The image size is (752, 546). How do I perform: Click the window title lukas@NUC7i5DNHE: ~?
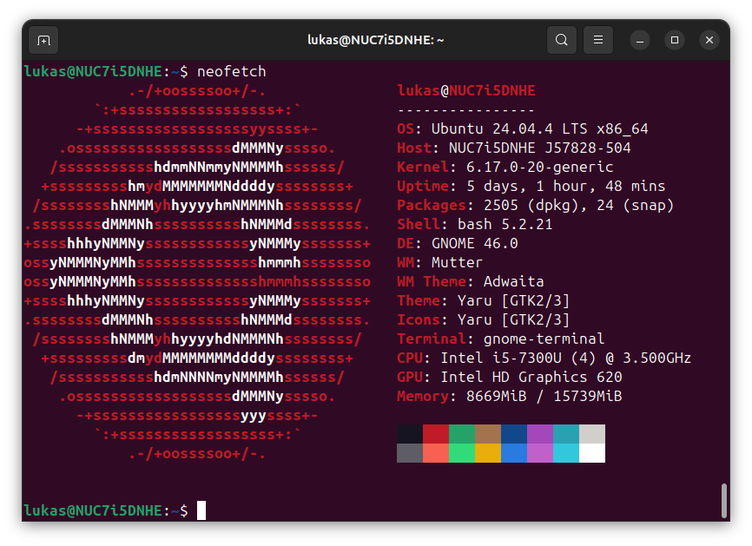(375, 40)
